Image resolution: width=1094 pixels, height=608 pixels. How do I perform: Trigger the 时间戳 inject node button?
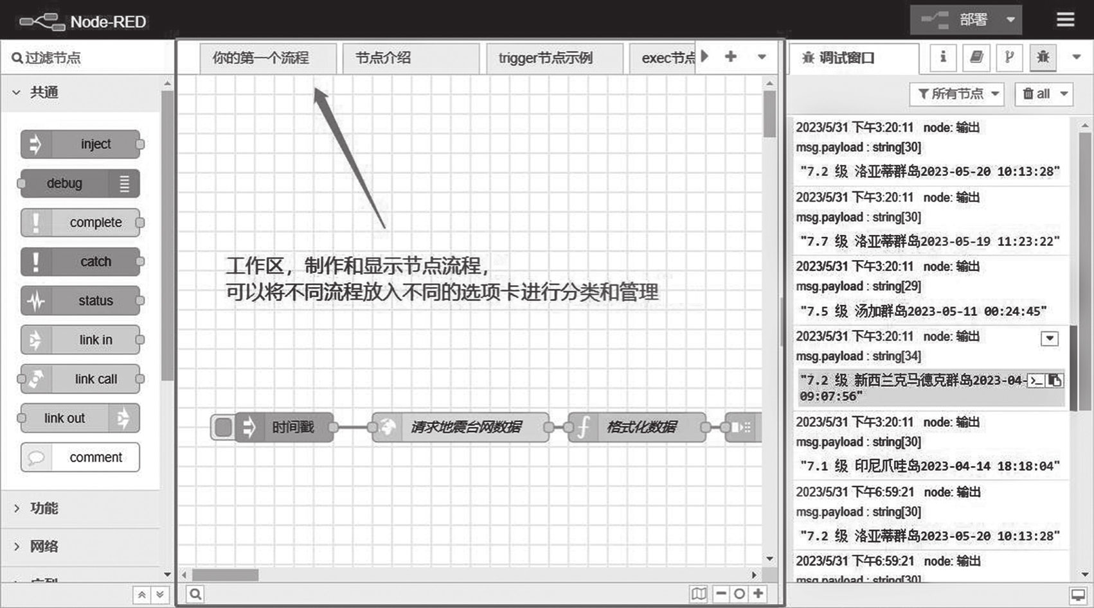tap(223, 427)
